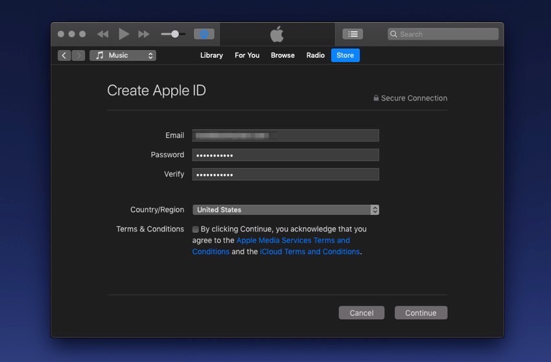Go forward with the right chevron
The width and height of the screenshot is (551, 362).
coord(78,56)
